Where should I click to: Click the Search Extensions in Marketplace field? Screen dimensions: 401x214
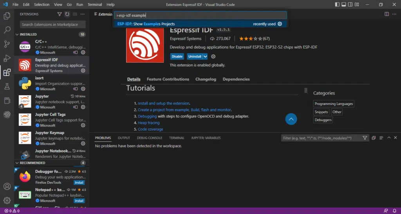click(53, 25)
